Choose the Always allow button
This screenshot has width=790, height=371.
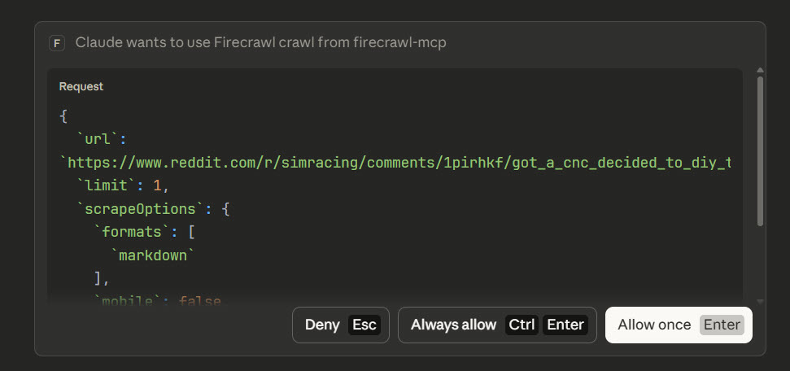[x=453, y=325]
